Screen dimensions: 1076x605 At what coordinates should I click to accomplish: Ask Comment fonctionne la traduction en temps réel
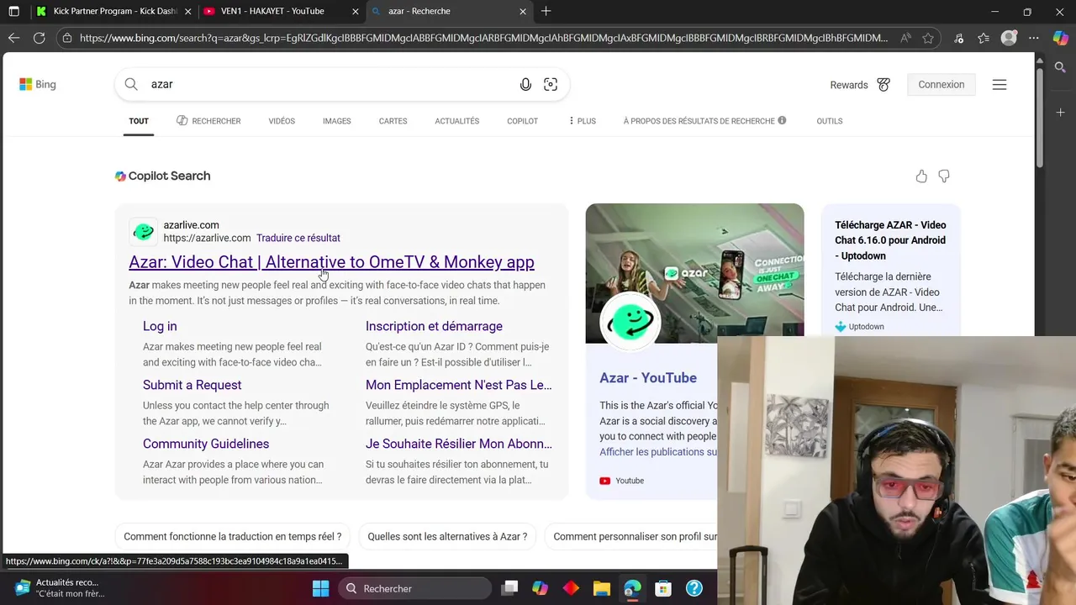click(x=233, y=536)
